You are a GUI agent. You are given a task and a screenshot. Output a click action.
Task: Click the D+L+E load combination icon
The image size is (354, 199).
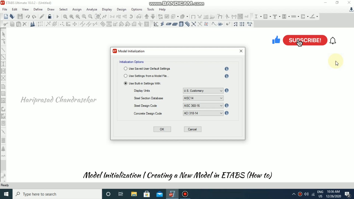250,24
